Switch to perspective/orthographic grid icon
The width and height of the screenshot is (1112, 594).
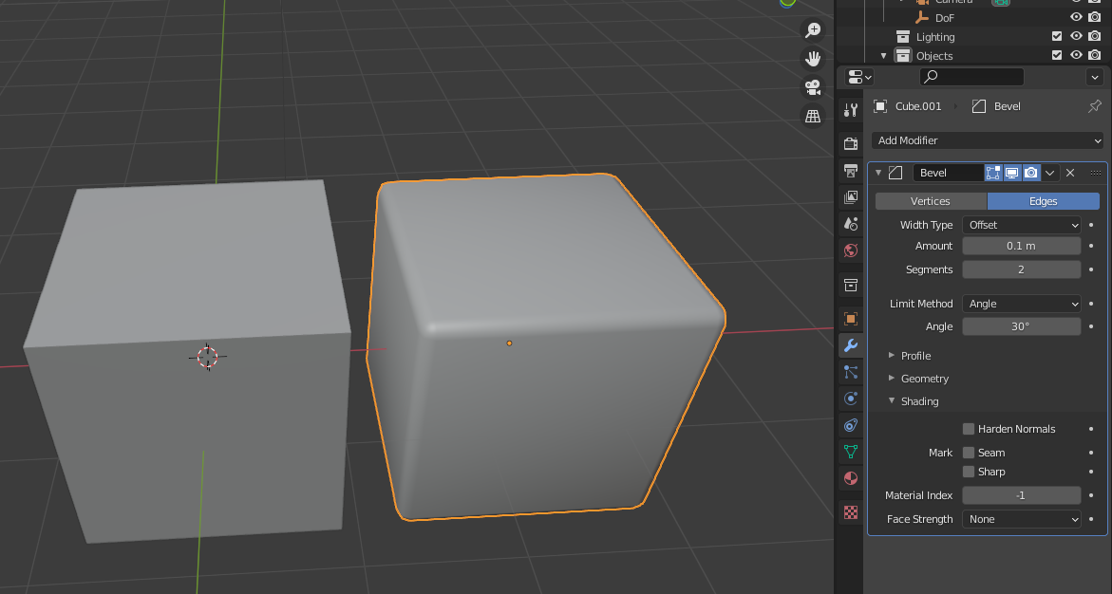pyautogui.click(x=813, y=116)
